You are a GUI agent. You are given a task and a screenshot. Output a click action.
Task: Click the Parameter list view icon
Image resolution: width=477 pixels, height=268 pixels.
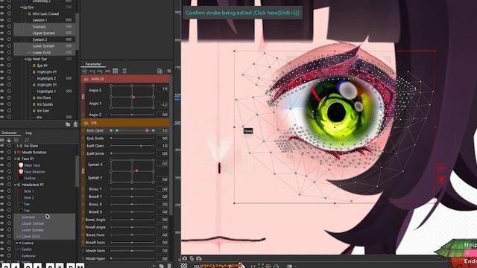tap(116, 71)
